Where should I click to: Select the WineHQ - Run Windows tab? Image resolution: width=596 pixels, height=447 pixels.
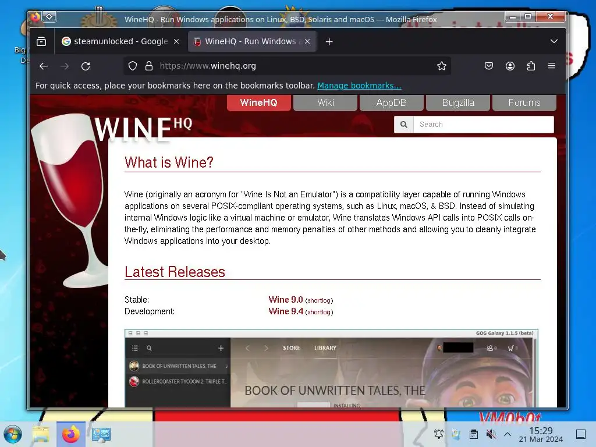click(253, 41)
